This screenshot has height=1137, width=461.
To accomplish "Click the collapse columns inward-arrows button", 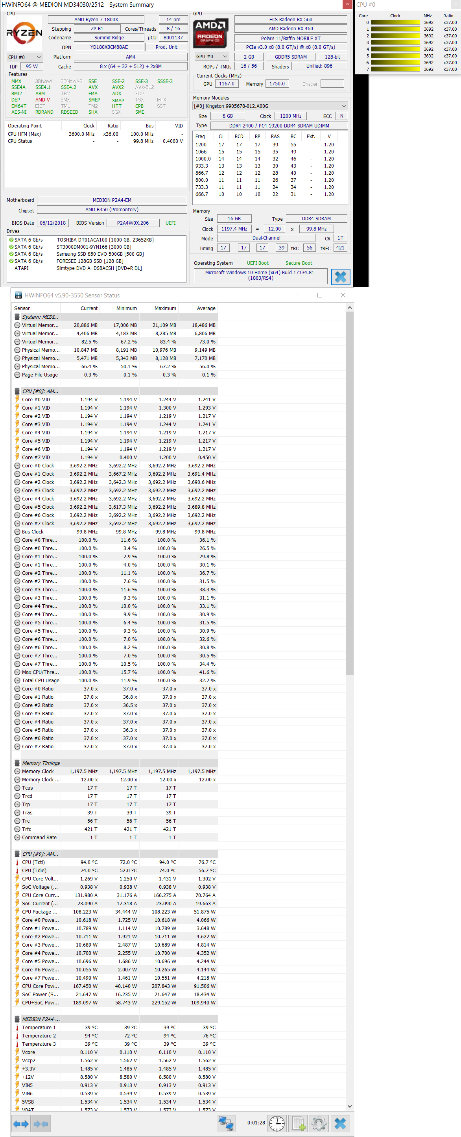I will tap(41, 1123).
